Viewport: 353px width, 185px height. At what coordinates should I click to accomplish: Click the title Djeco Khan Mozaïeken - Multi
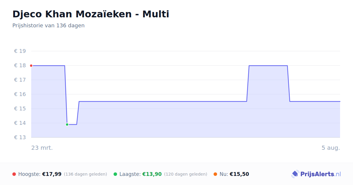(x=91, y=14)
